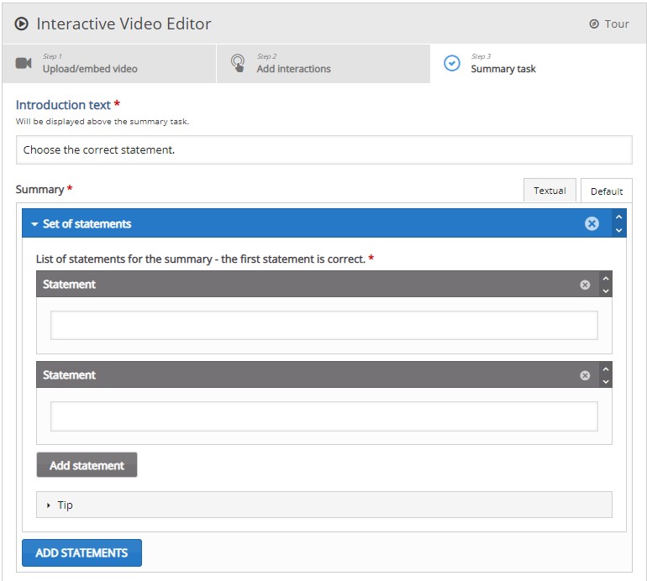Delete the second Statement item
Image resolution: width=647 pixels, height=581 pixels.
pyautogui.click(x=585, y=375)
